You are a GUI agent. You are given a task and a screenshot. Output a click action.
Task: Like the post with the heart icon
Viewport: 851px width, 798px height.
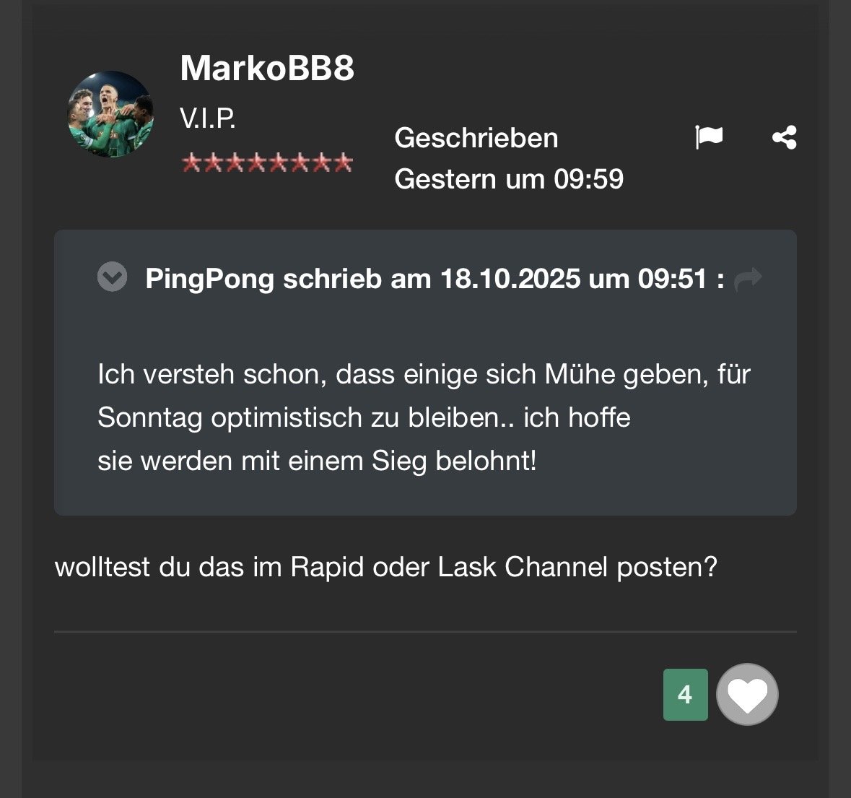(x=747, y=694)
